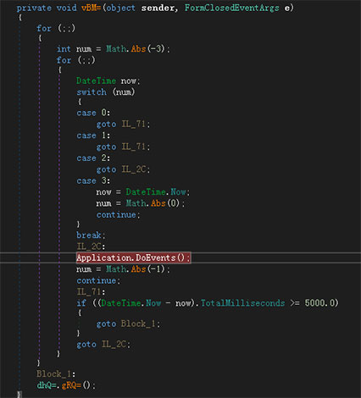This screenshot has width=361, height=398.
Task: Click the 'case 1:' label
Action: tap(93, 135)
